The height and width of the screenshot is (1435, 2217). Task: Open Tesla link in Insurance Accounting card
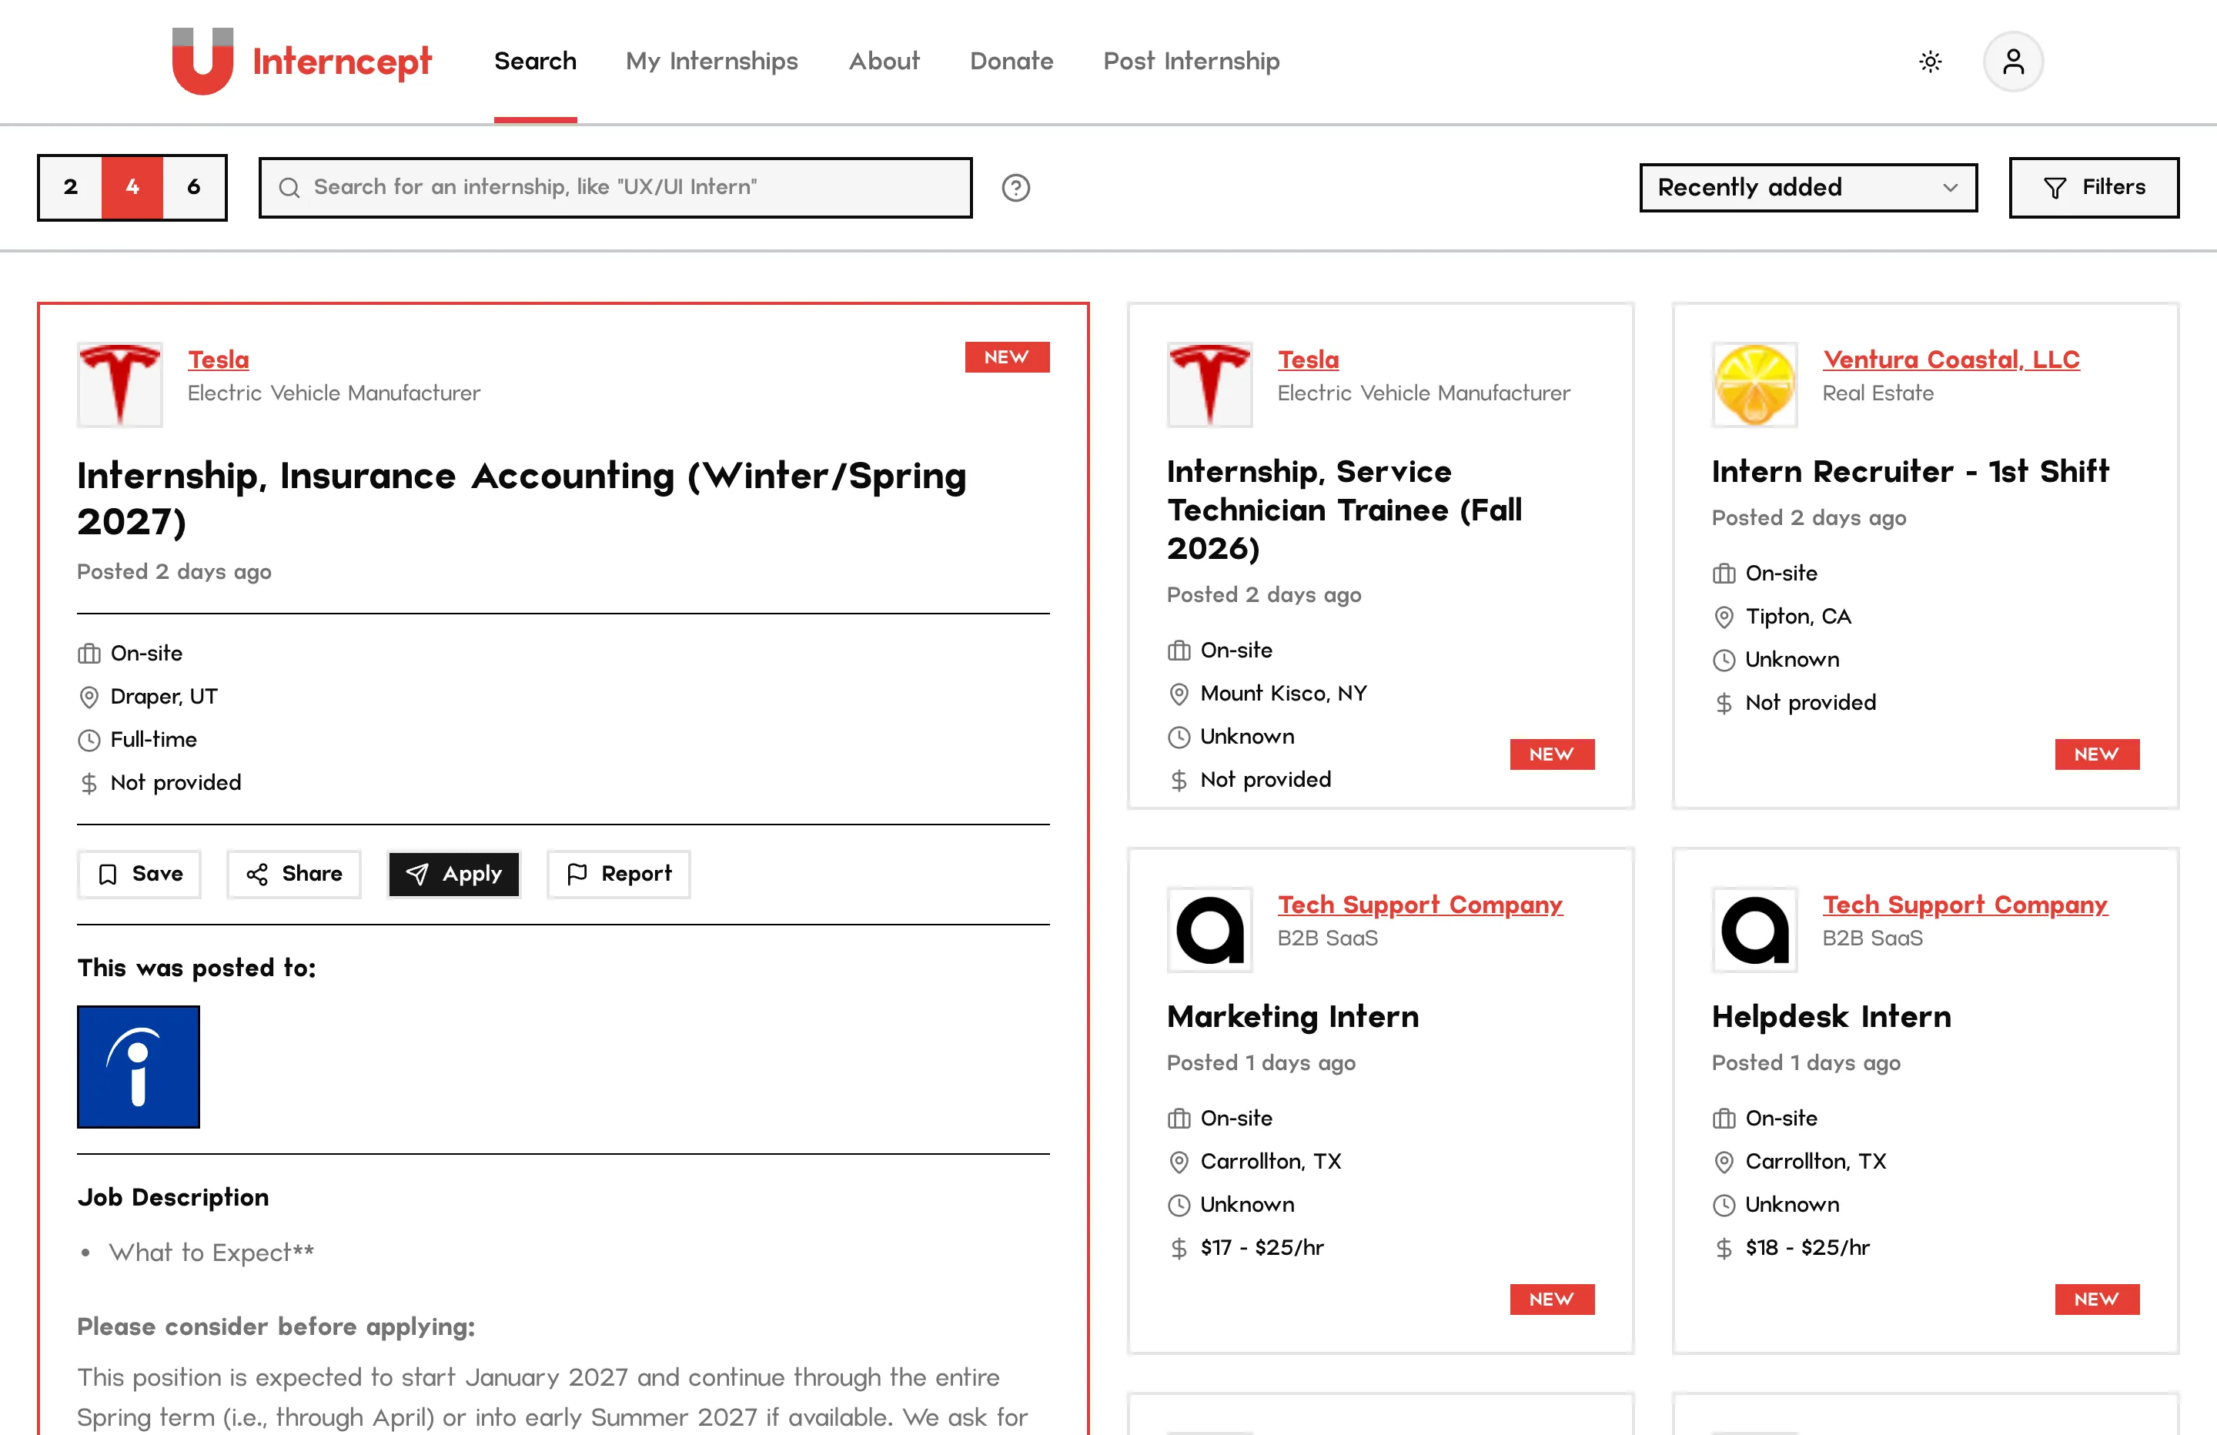[x=218, y=360]
